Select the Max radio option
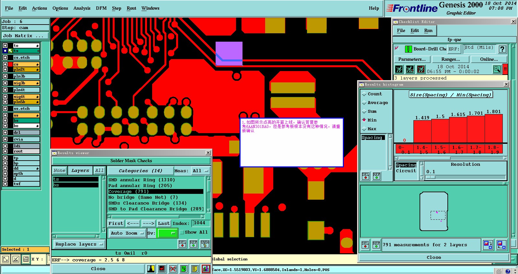This screenshot has width=518, height=274. click(364, 129)
